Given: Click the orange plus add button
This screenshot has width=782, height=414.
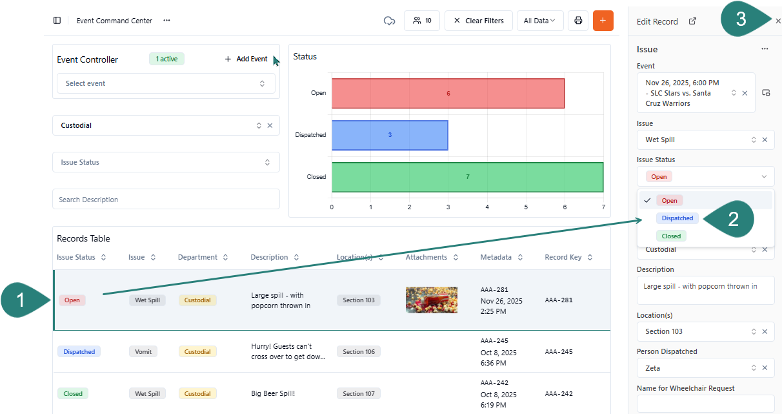Looking at the screenshot, I should pyautogui.click(x=603, y=21).
